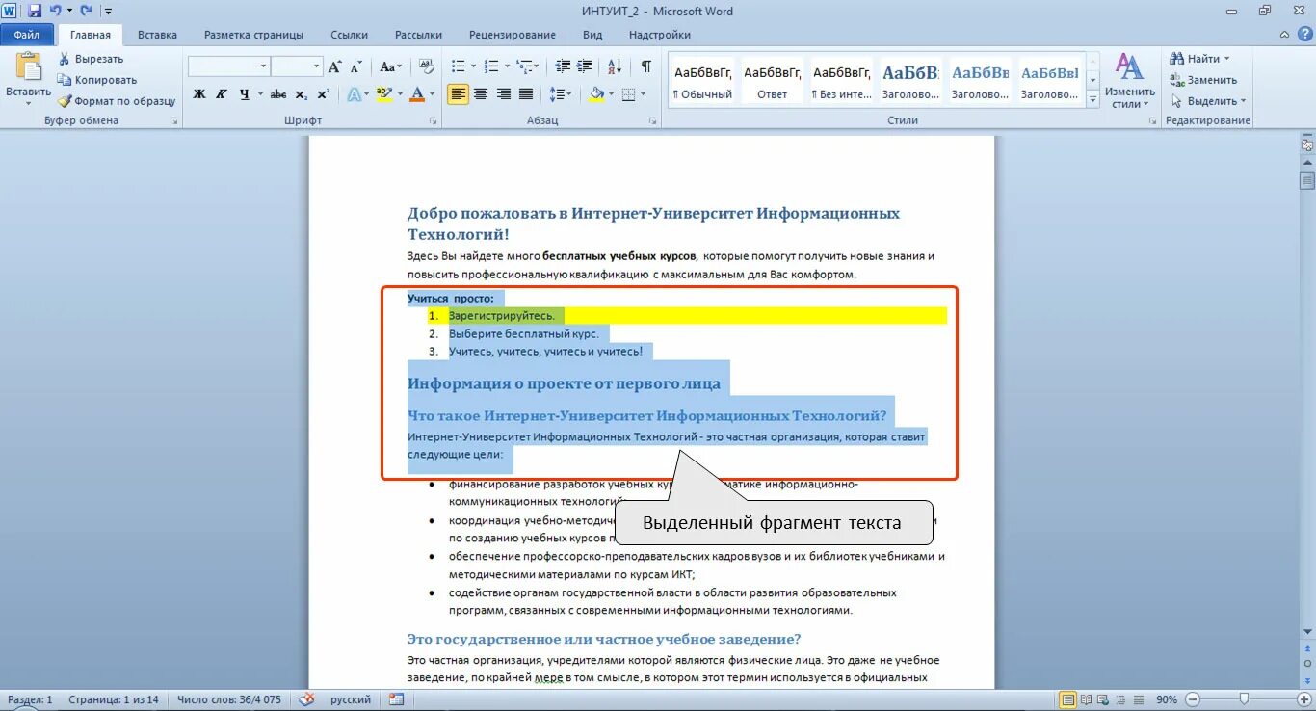Viewport: 1316px width, 711px height.
Task: Open font name dropdown
Action: (264, 66)
